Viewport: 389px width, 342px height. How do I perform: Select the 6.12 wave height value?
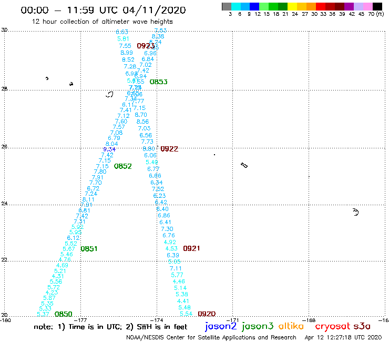(73, 238)
